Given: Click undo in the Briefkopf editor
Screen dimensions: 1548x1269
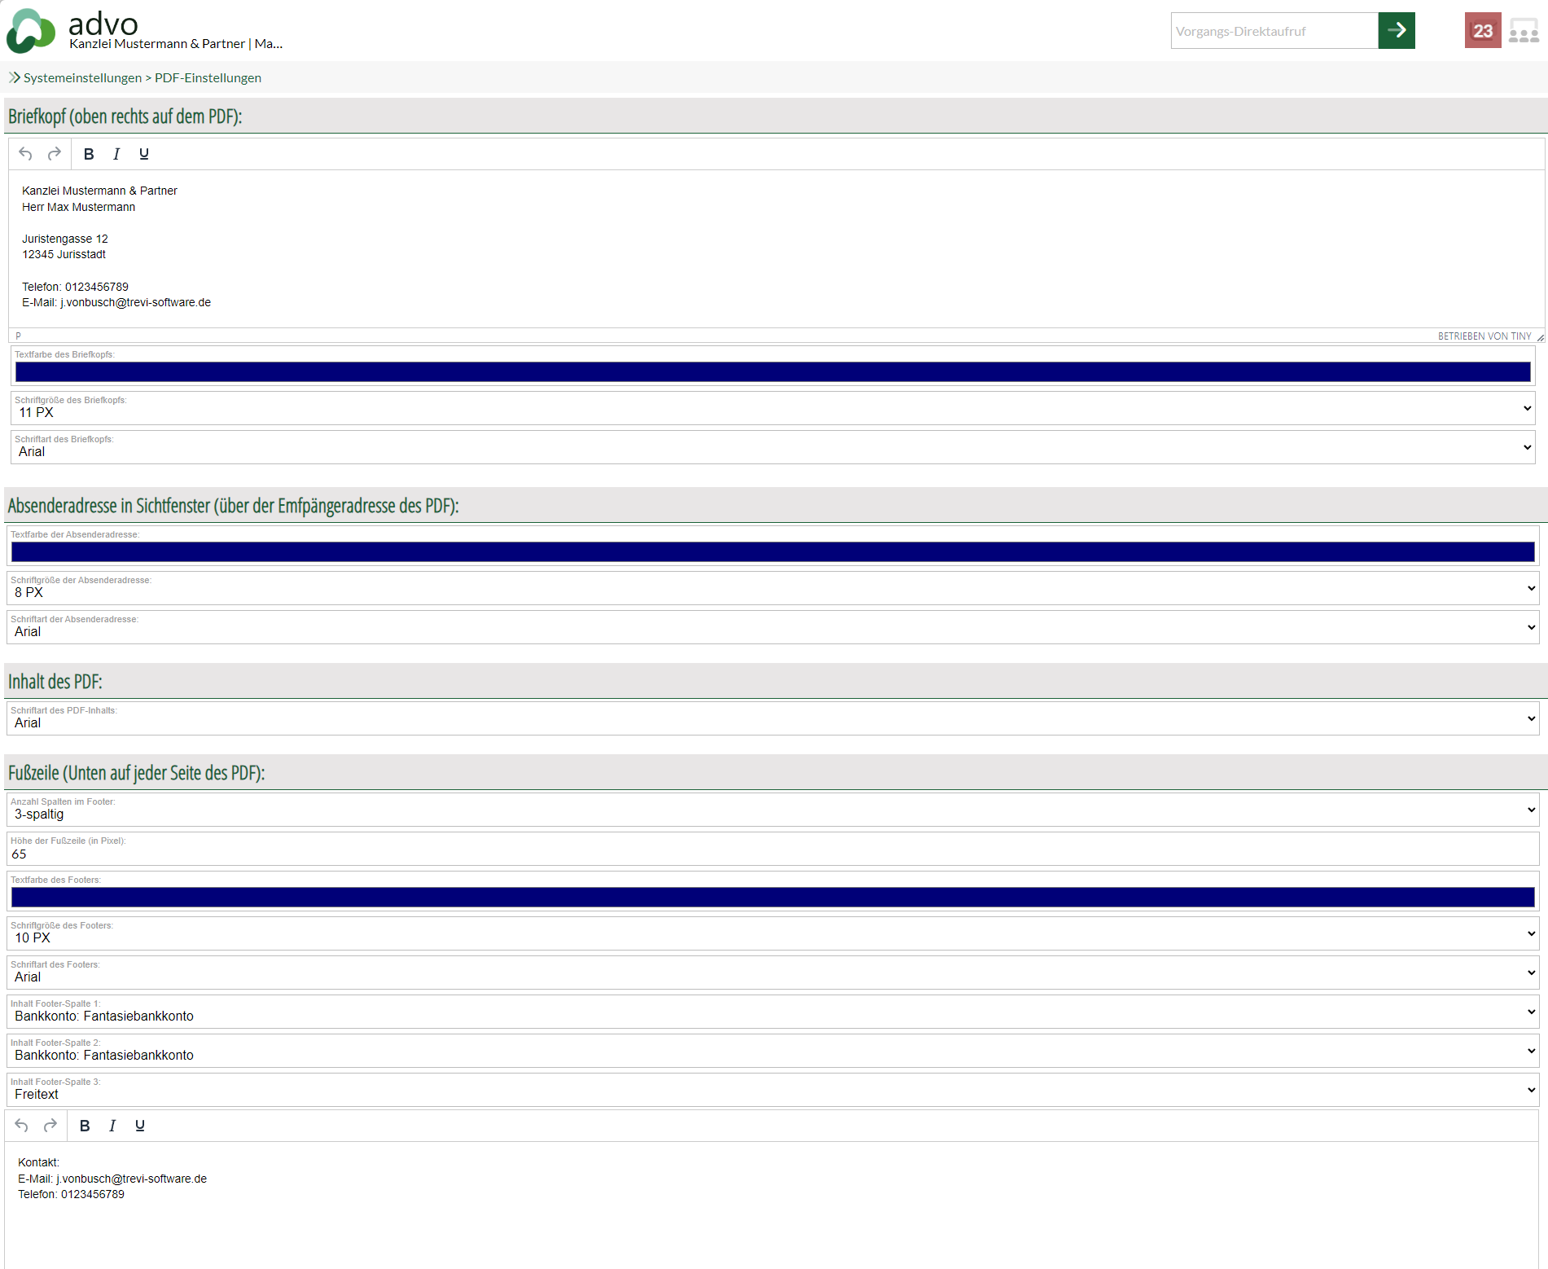Looking at the screenshot, I should tap(26, 154).
